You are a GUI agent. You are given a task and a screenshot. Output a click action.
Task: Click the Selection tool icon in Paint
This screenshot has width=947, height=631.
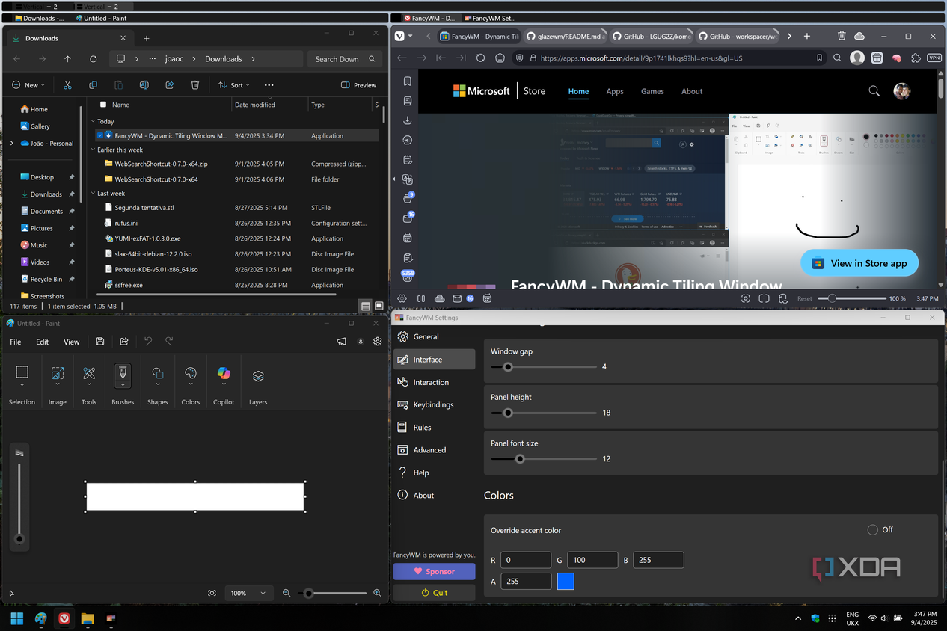tap(22, 372)
